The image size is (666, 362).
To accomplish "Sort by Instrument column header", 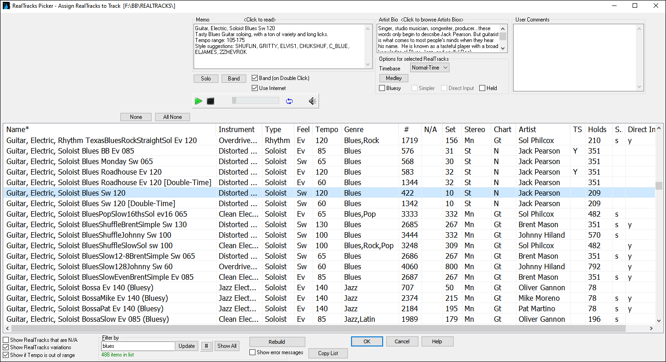I will (239, 129).
